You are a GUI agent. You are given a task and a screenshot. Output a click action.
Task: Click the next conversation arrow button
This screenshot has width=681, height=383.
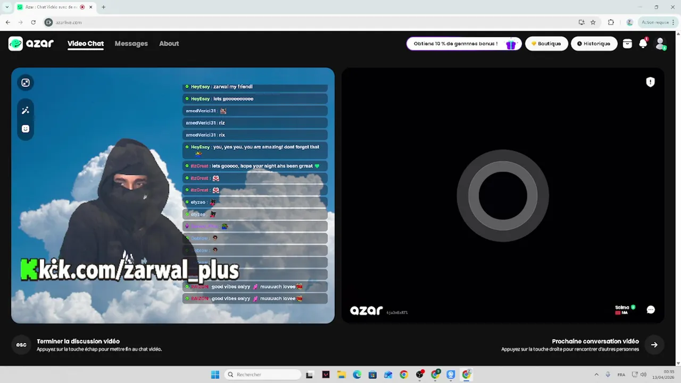tap(654, 345)
